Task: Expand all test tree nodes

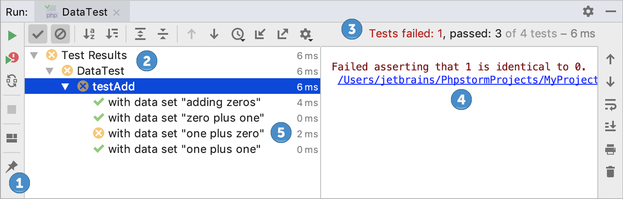Action: 140,34
